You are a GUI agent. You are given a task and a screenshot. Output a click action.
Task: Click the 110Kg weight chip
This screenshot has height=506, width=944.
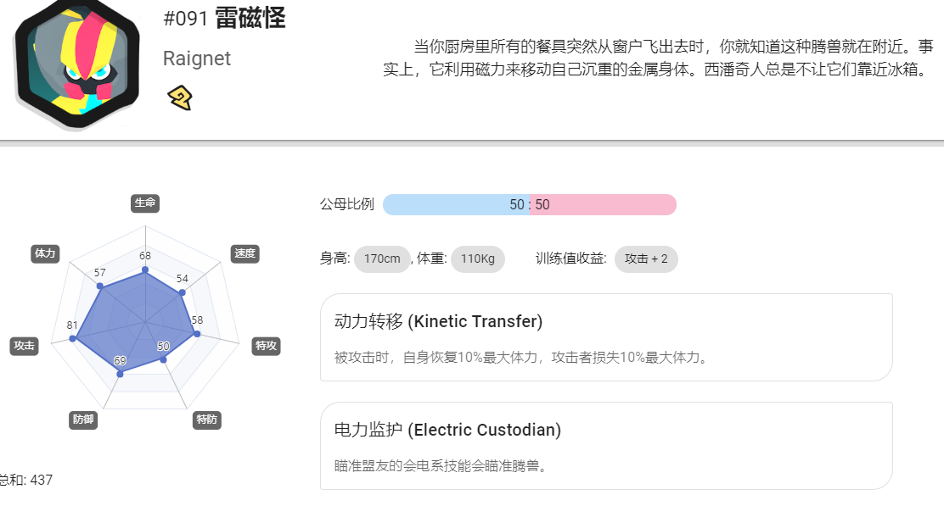point(478,259)
